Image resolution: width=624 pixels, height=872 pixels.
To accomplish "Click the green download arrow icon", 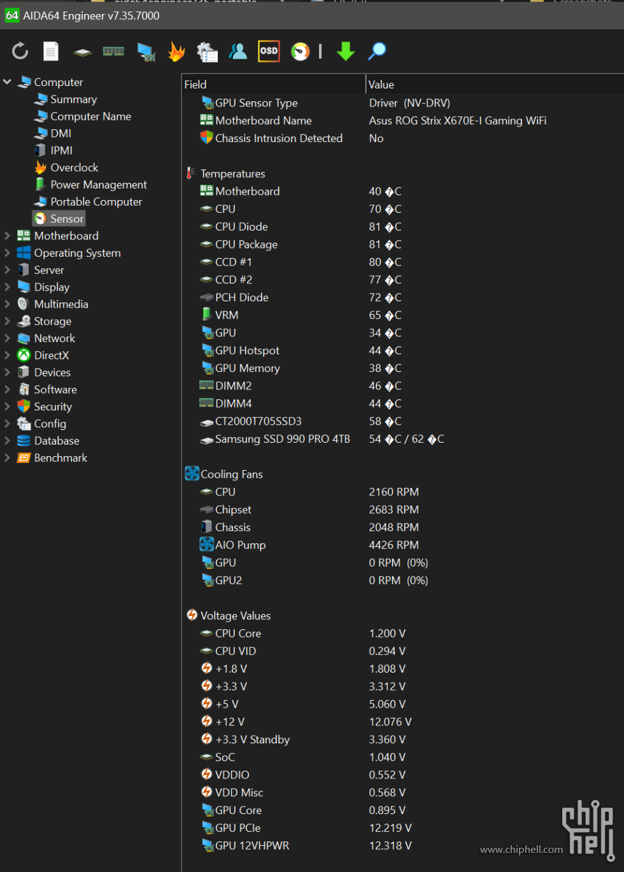I will tap(345, 51).
